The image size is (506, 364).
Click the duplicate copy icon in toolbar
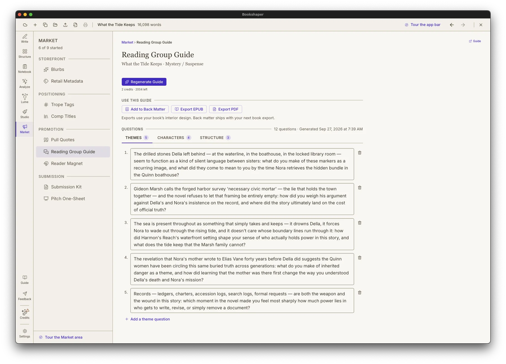click(45, 25)
